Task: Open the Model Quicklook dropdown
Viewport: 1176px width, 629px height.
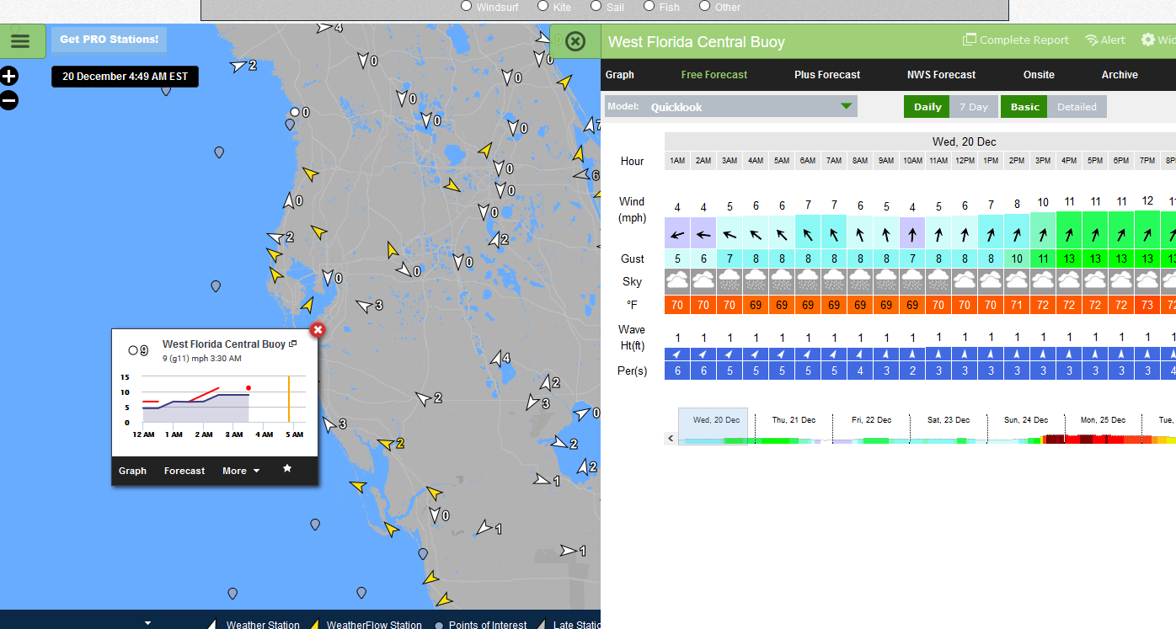Action: [844, 106]
